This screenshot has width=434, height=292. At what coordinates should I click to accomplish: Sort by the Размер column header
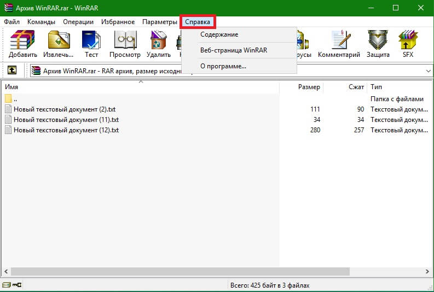click(x=302, y=87)
